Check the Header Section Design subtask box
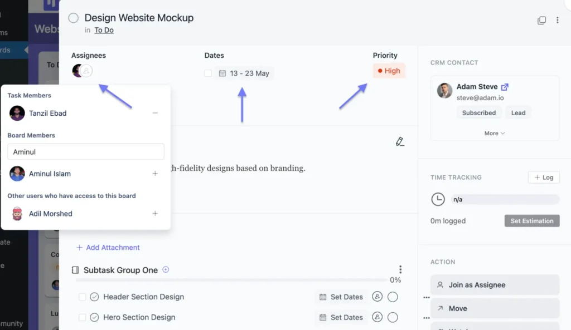 (83, 297)
